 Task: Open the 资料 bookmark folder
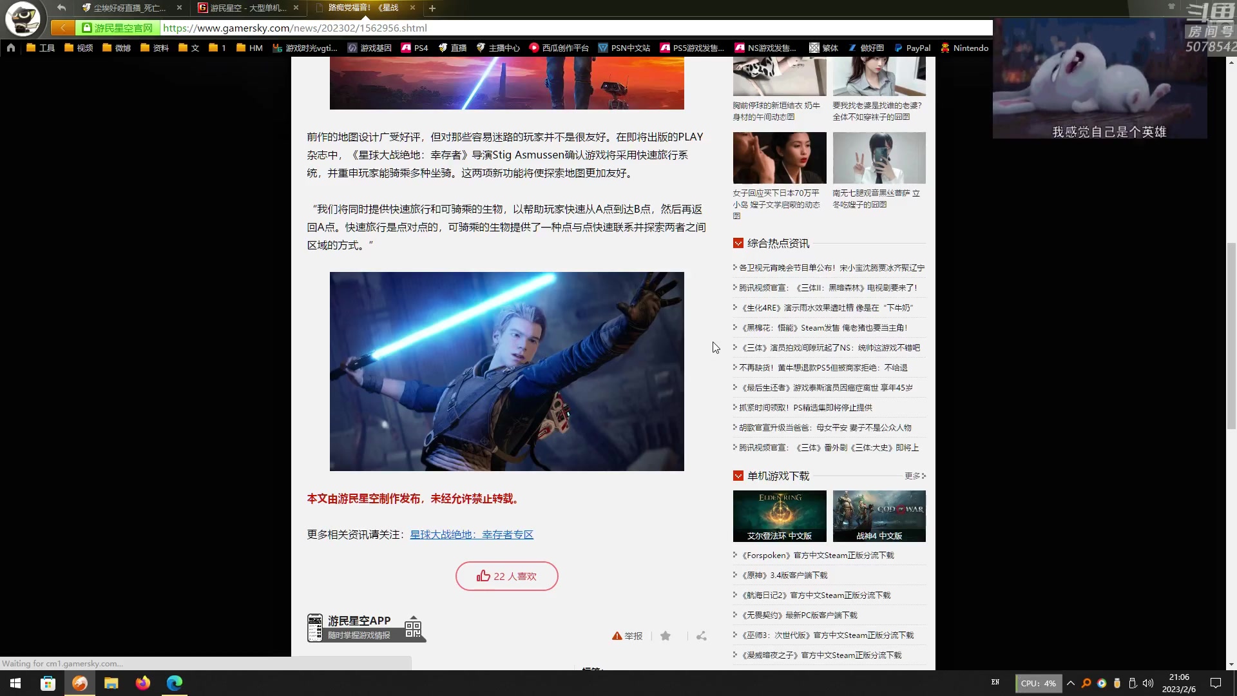click(155, 48)
